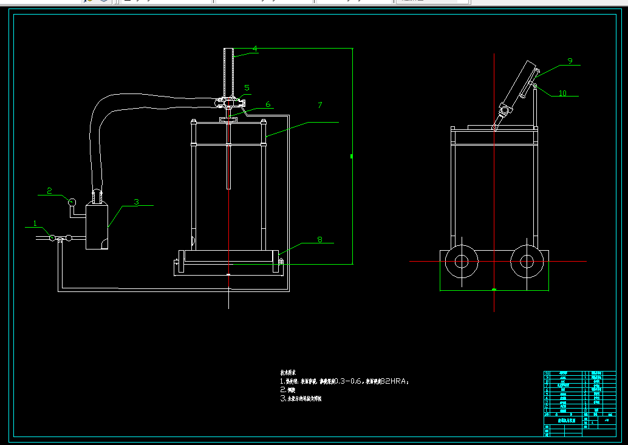This screenshot has width=628, height=445.
Task: Select part callout number 2 by the gauge
Action: tap(49, 191)
